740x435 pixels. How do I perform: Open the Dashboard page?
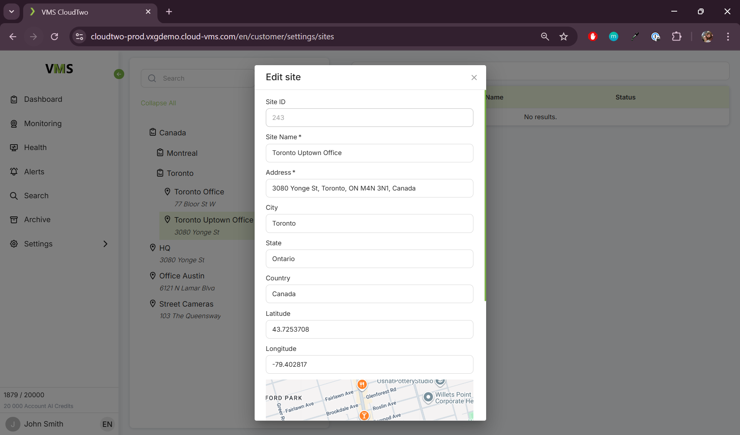(43, 99)
